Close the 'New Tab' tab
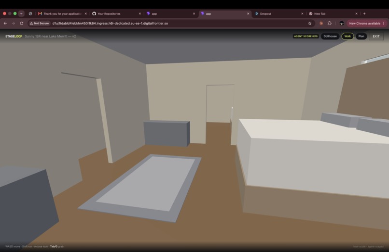 coord(356,13)
